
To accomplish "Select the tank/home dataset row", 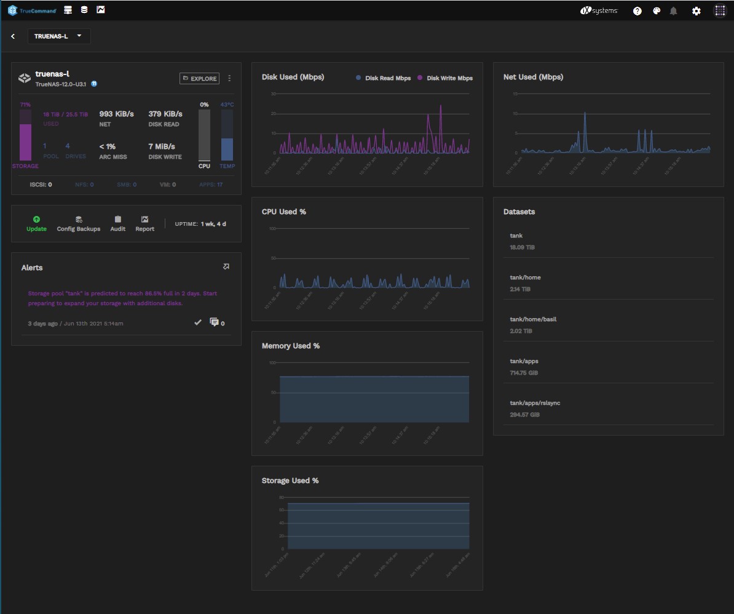I will point(609,283).
